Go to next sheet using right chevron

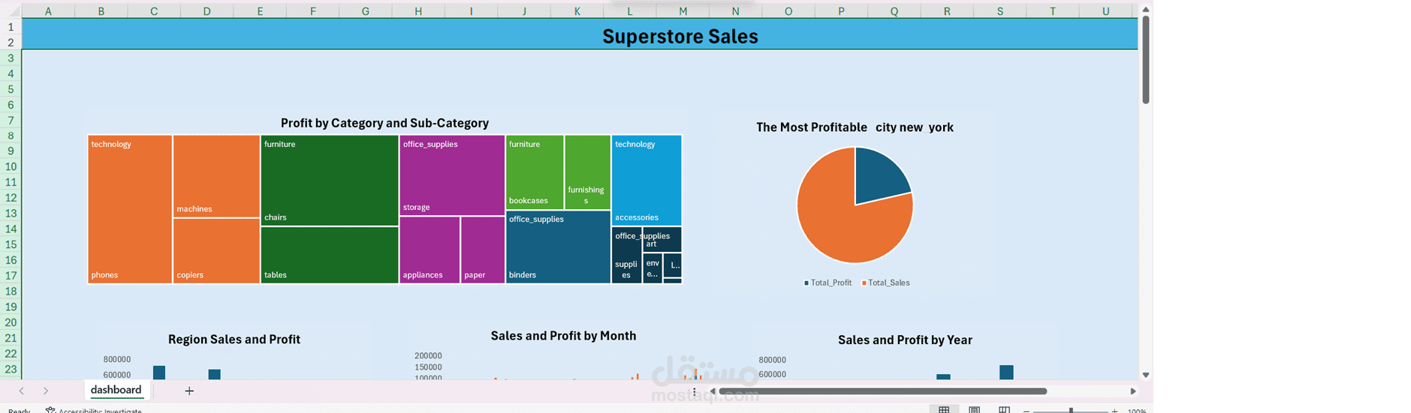[x=46, y=391]
